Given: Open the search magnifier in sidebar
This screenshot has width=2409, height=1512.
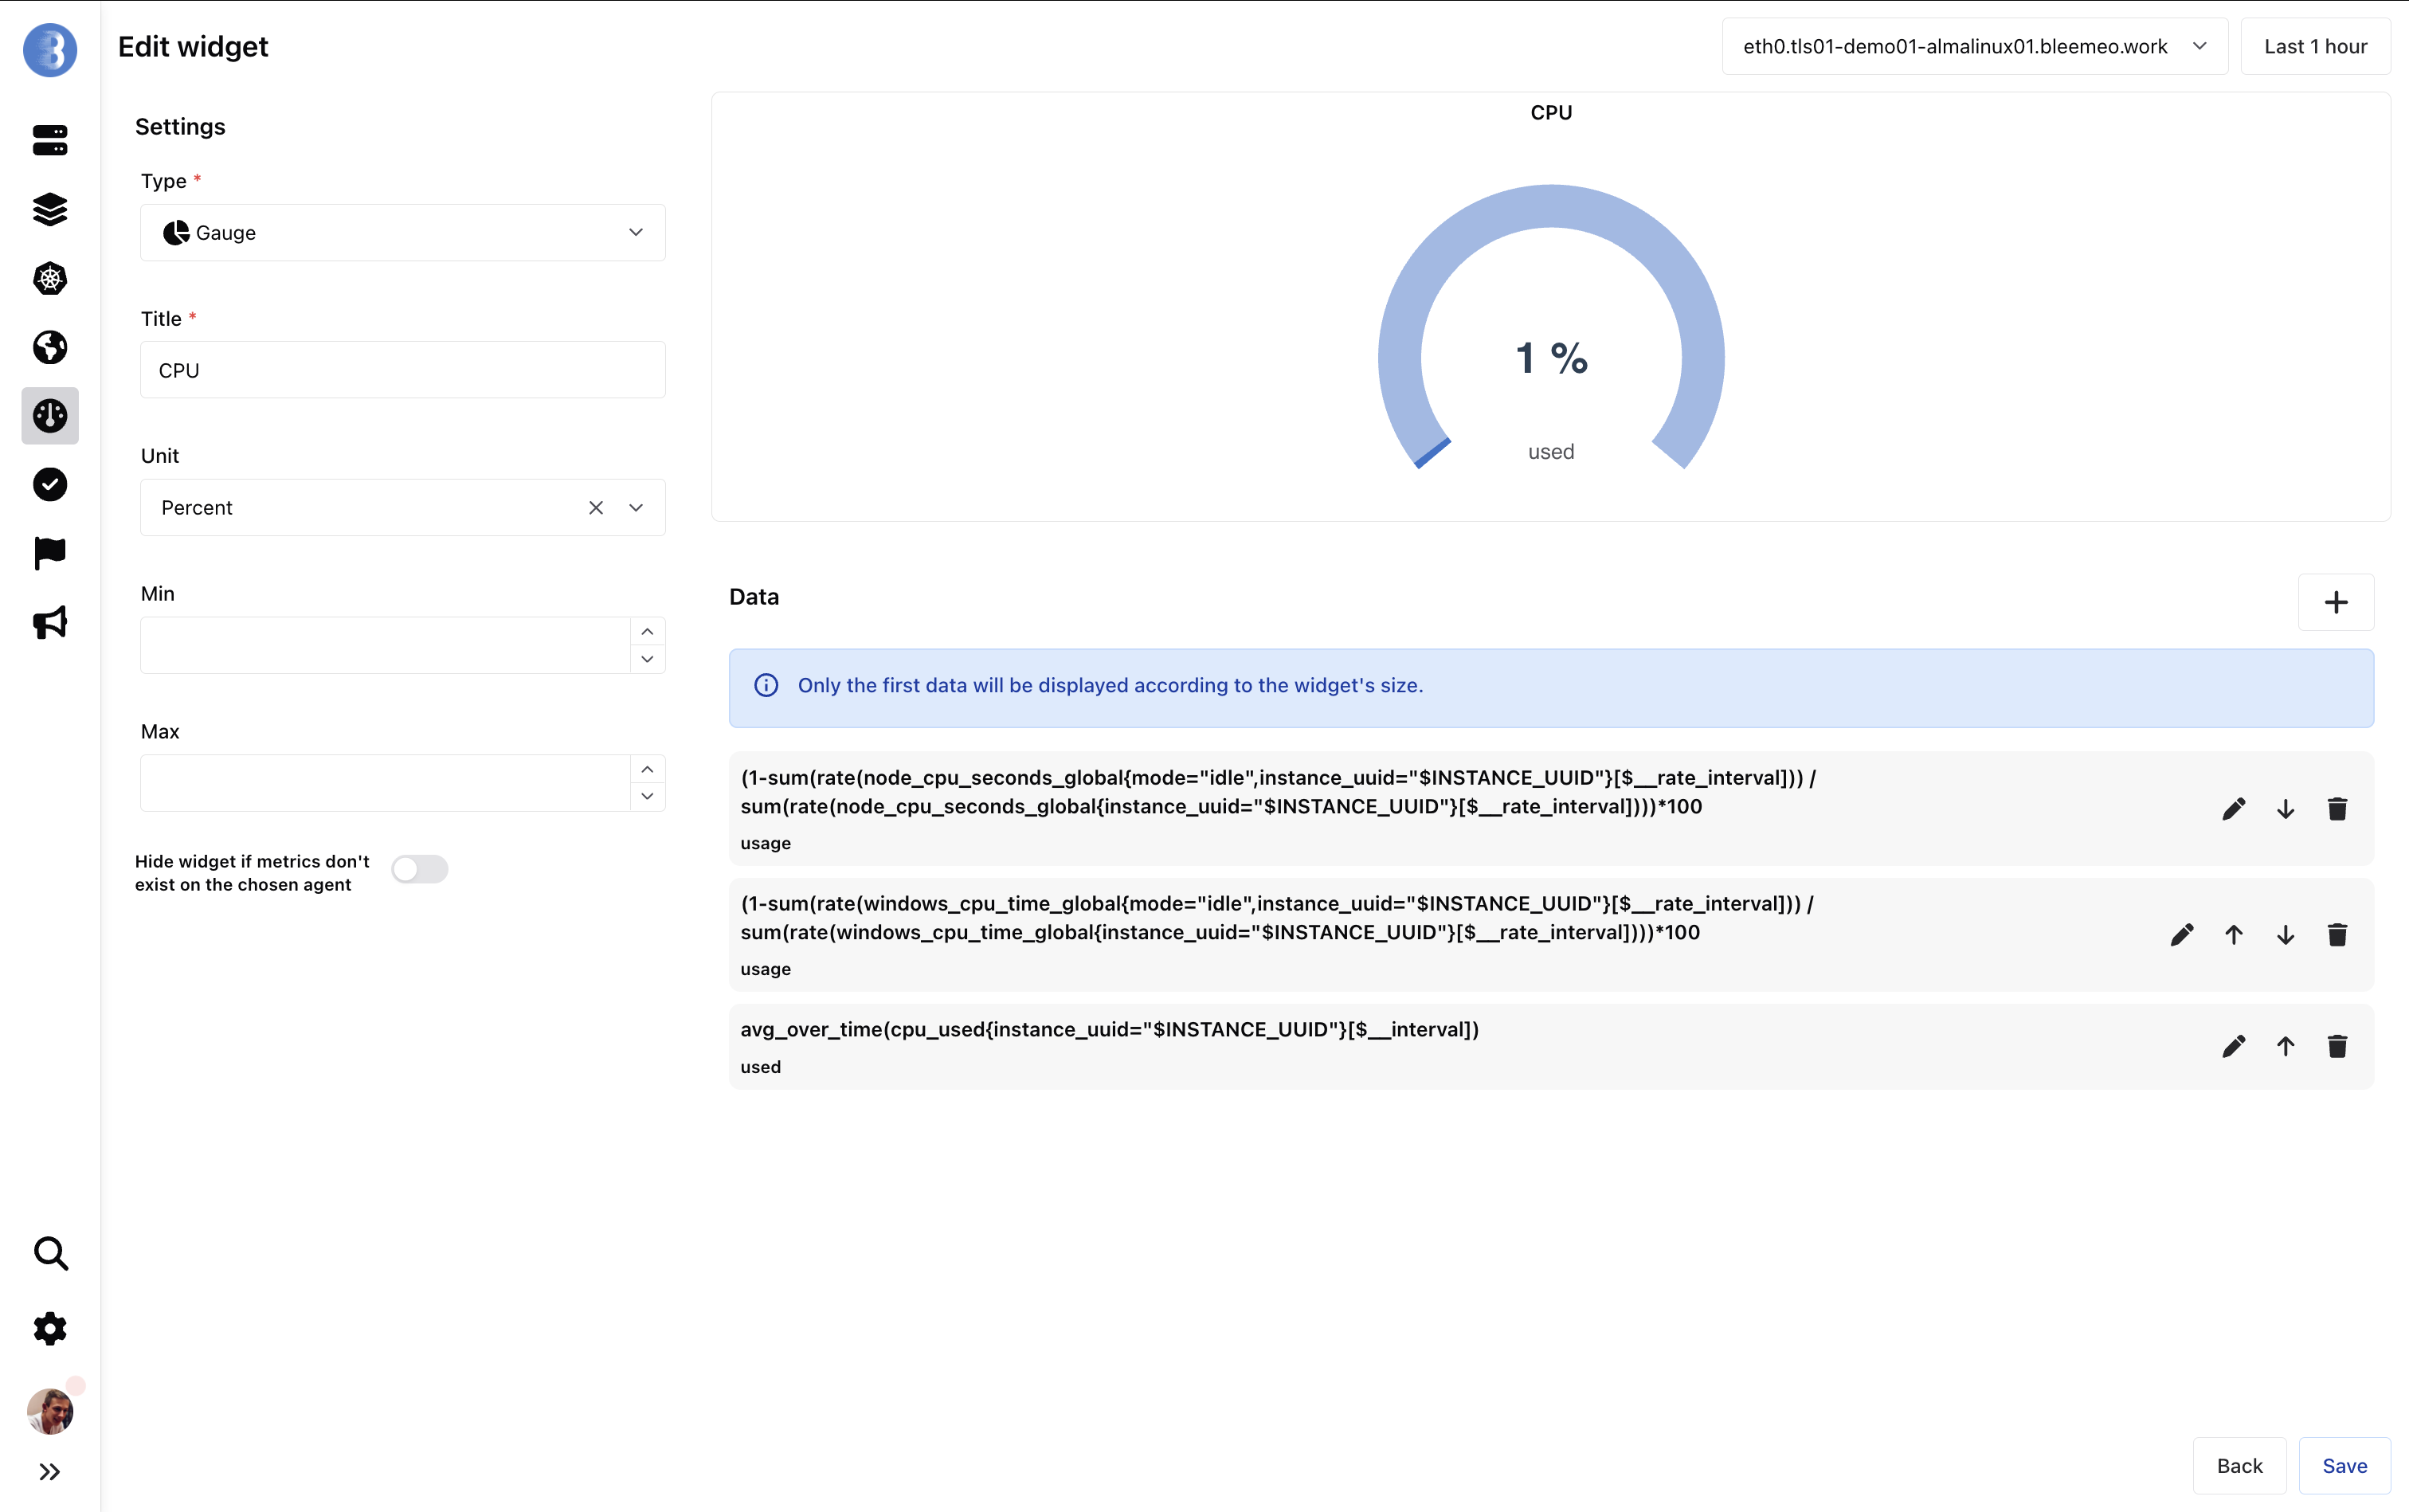Looking at the screenshot, I should pyautogui.click(x=50, y=1253).
